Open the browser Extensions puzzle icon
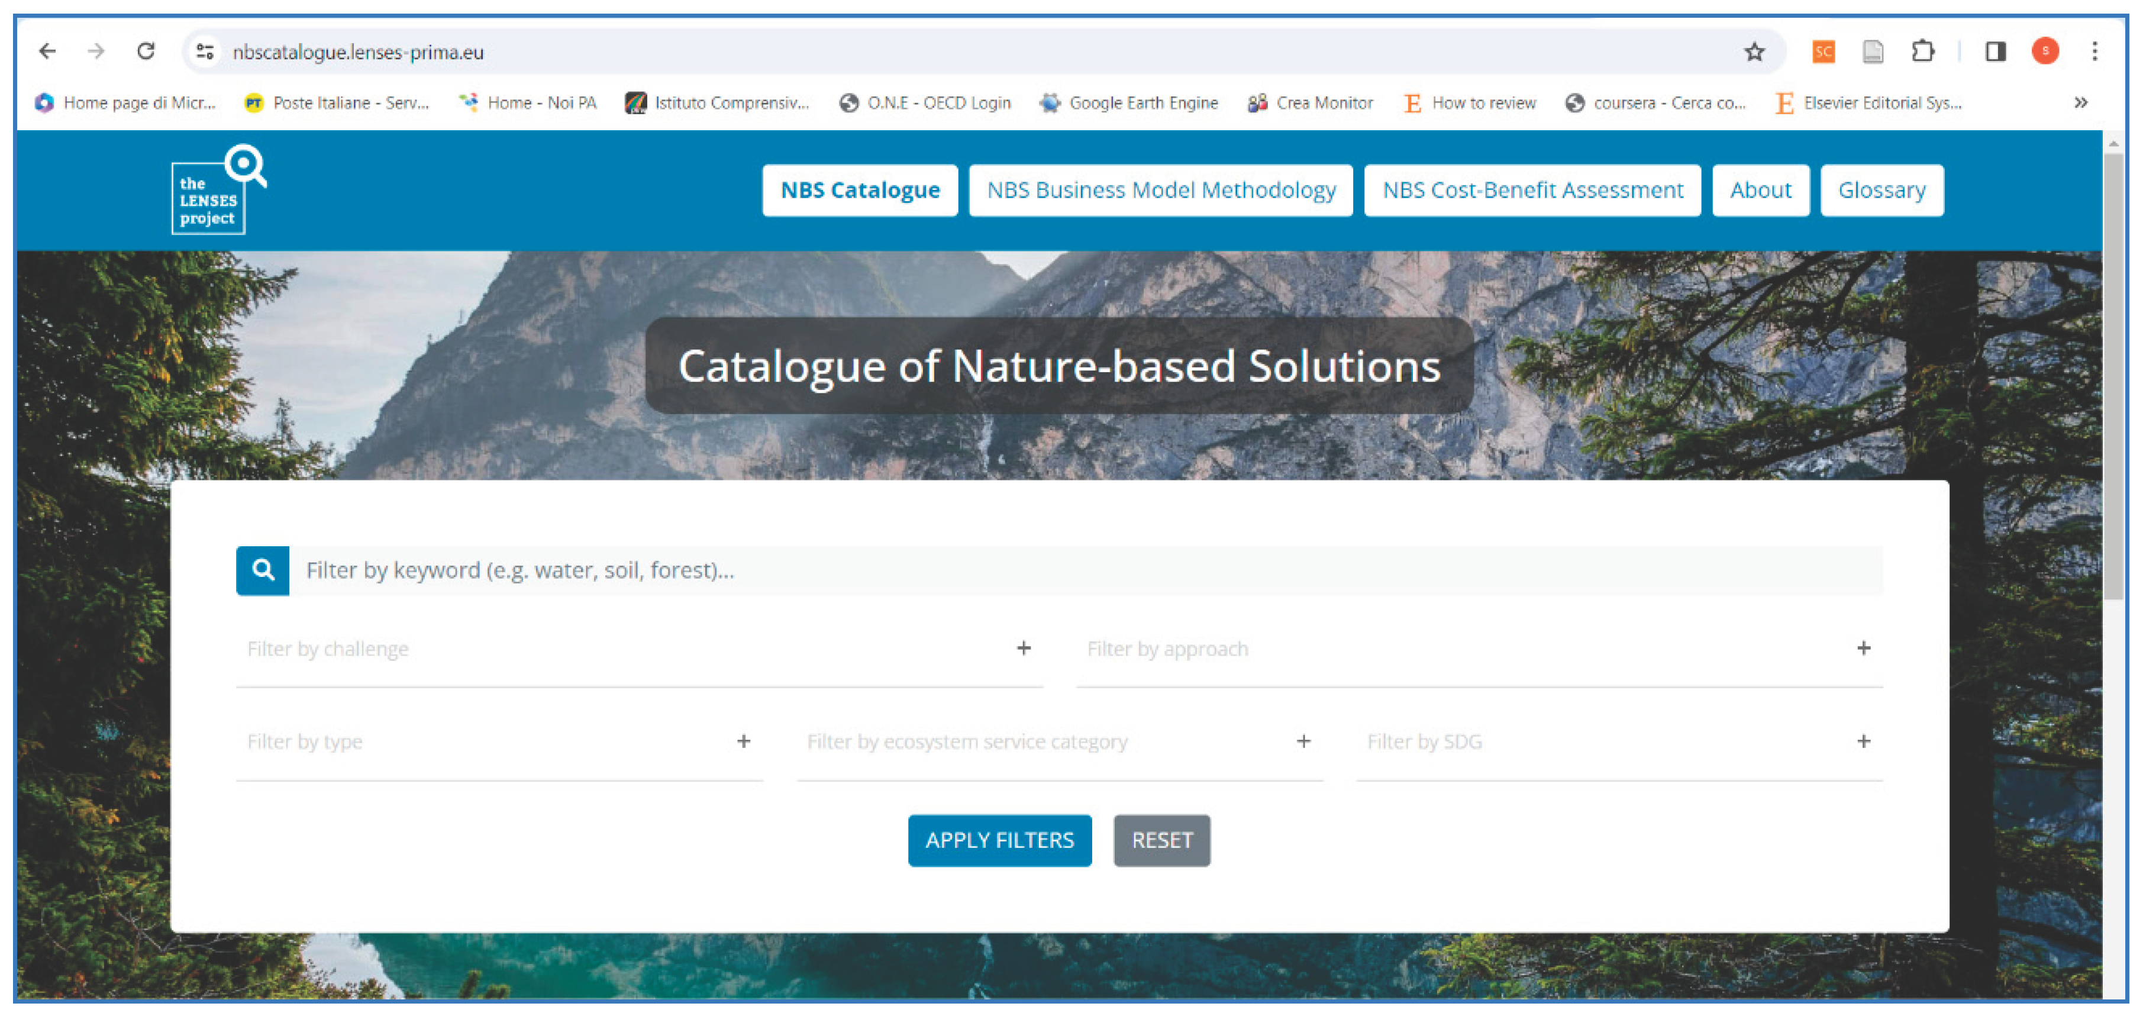 pyautogui.click(x=1922, y=53)
